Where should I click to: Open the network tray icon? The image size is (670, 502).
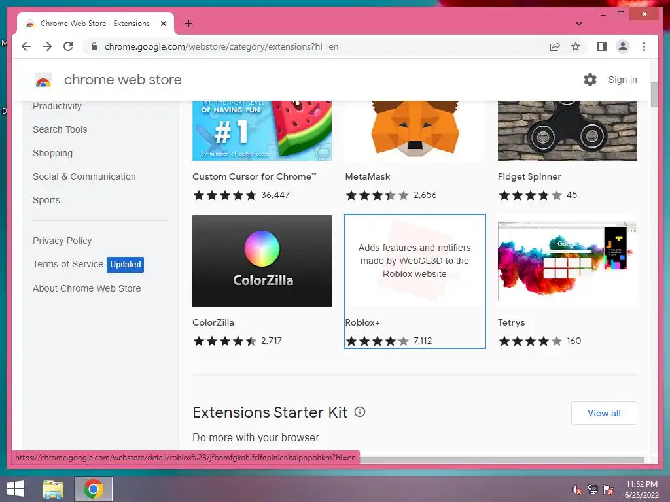pyautogui.click(x=593, y=490)
